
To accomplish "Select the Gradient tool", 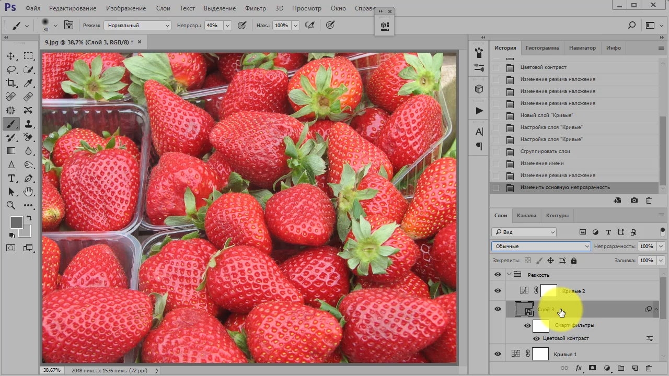I will pos(11,151).
